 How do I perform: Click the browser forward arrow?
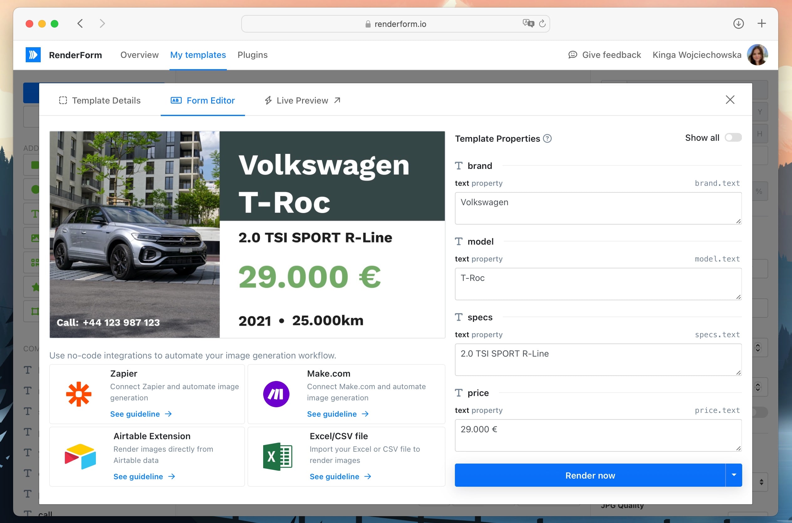click(x=102, y=24)
